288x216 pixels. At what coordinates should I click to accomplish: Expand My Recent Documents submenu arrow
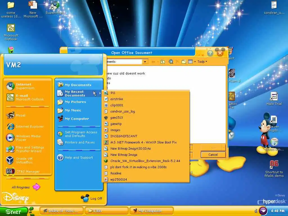[100, 93]
